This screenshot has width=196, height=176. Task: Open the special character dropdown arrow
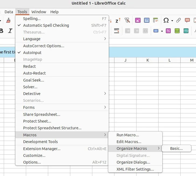(x=172, y=21)
